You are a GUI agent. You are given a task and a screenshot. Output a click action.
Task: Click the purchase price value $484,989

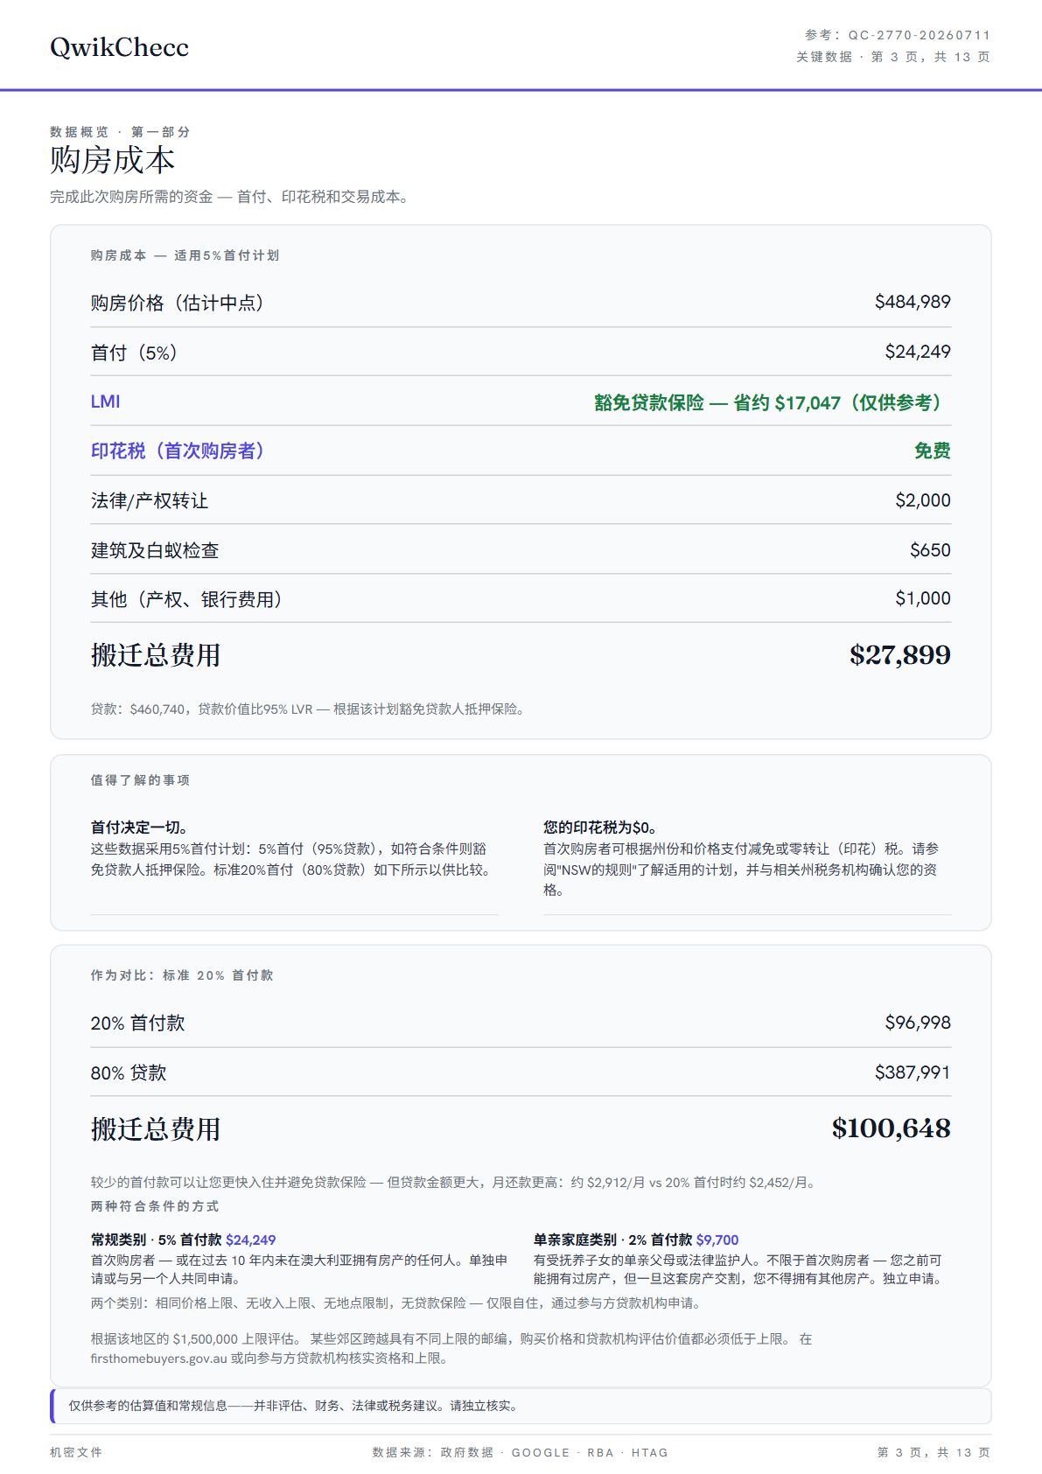[913, 302]
